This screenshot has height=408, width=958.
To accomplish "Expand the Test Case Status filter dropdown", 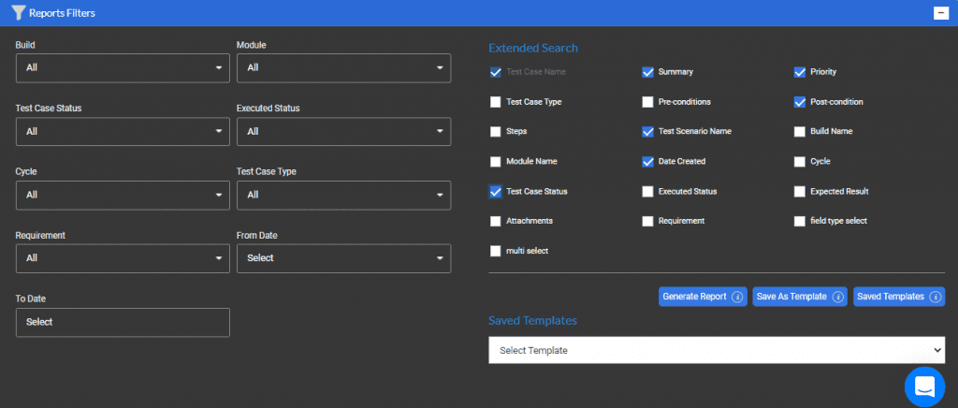I will pos(123,131).
